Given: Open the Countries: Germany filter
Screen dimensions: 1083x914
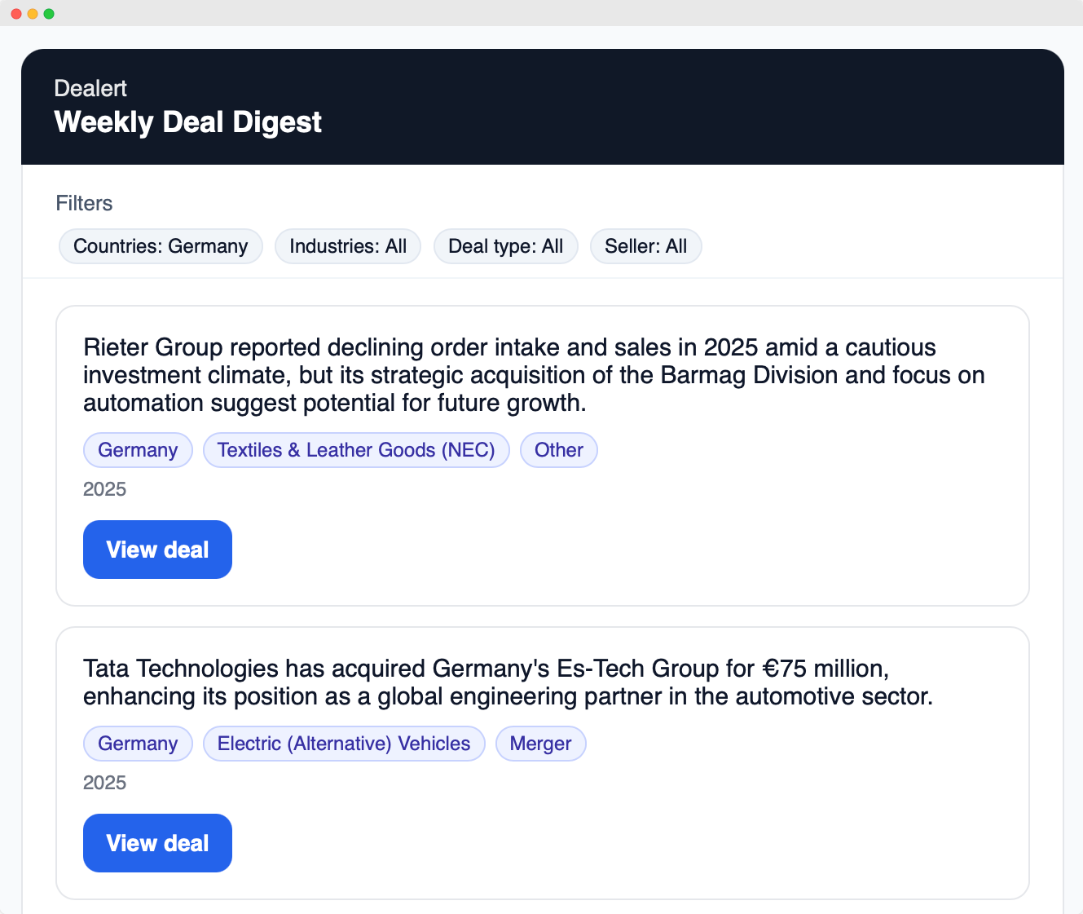Looking at the screenshot, I should point(160,246).
